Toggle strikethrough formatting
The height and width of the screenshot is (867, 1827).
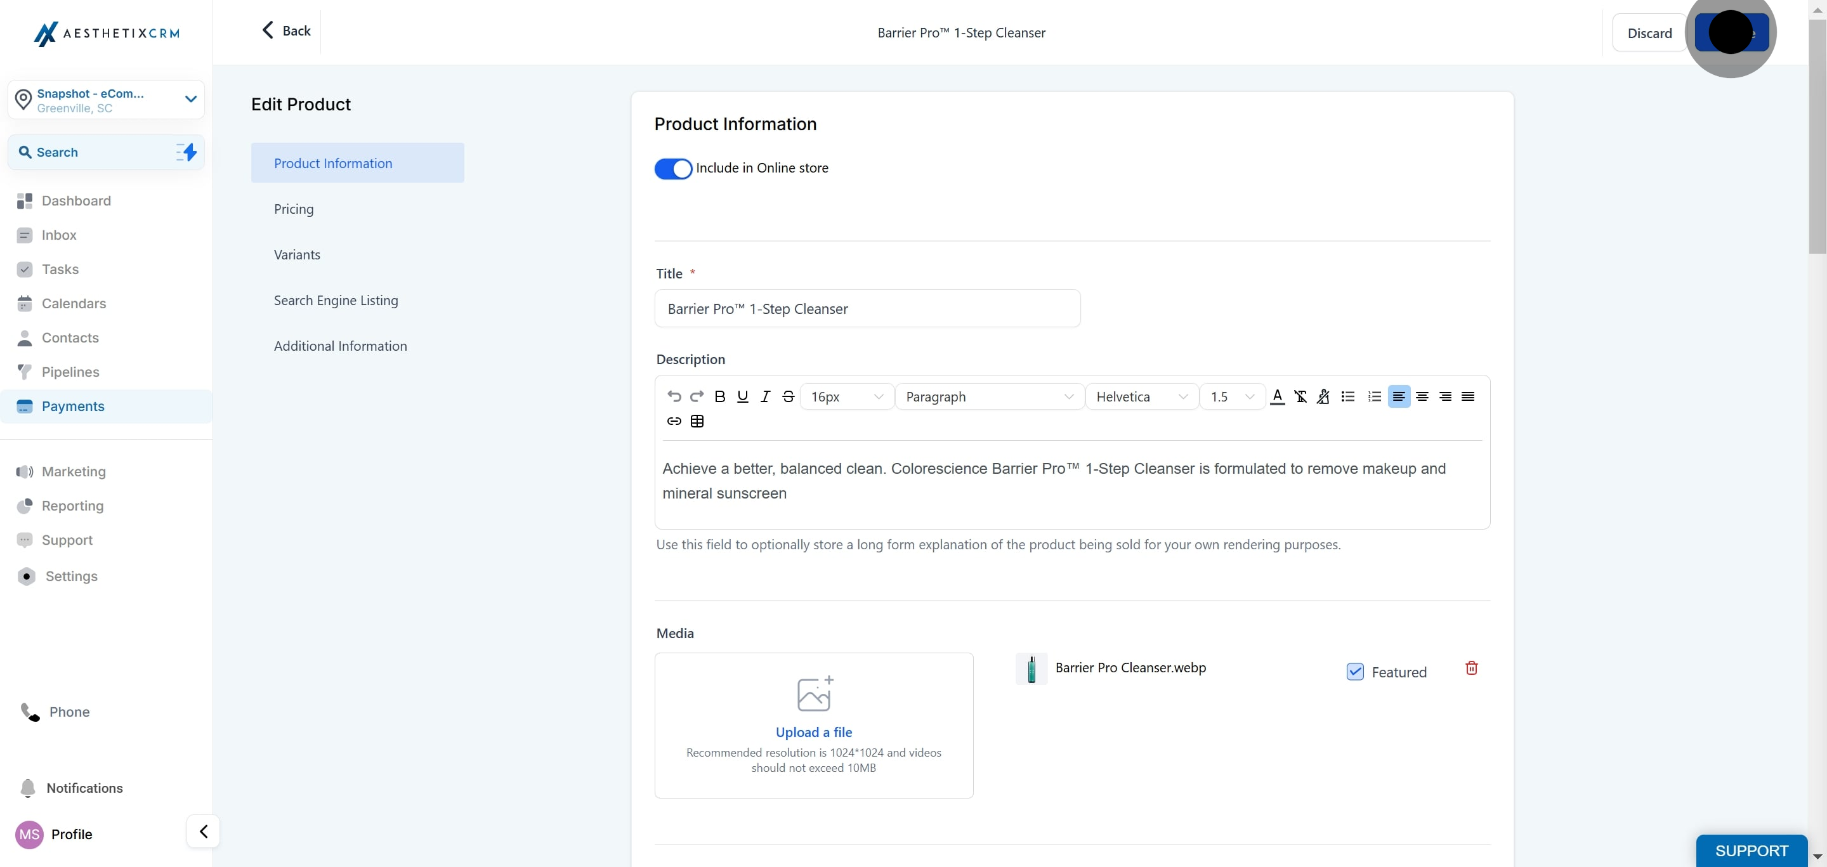click(788, 396)
